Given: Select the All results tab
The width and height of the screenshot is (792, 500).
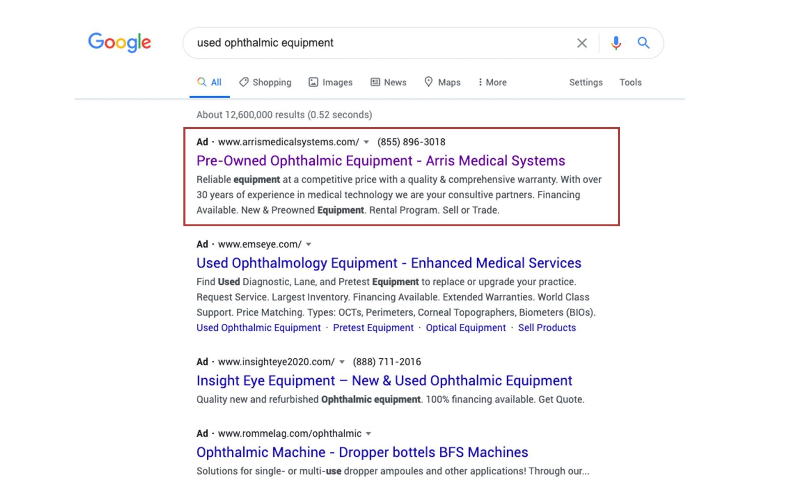Looking at the screenshot, I should pyautogui.click(x=209, y=82).
